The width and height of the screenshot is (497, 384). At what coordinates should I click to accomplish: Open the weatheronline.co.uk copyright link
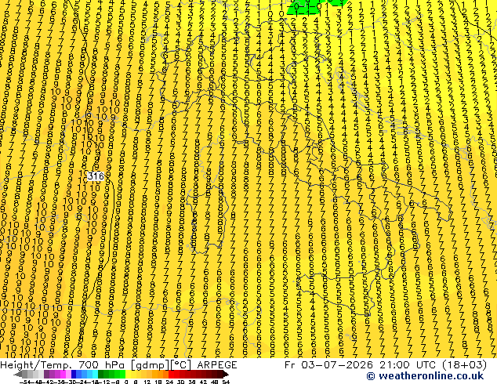[425, 376]
